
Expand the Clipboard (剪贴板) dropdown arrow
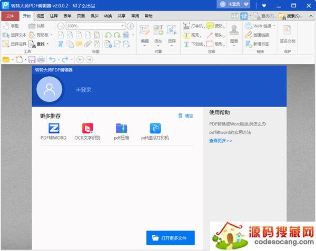click(x=52, y=35)
